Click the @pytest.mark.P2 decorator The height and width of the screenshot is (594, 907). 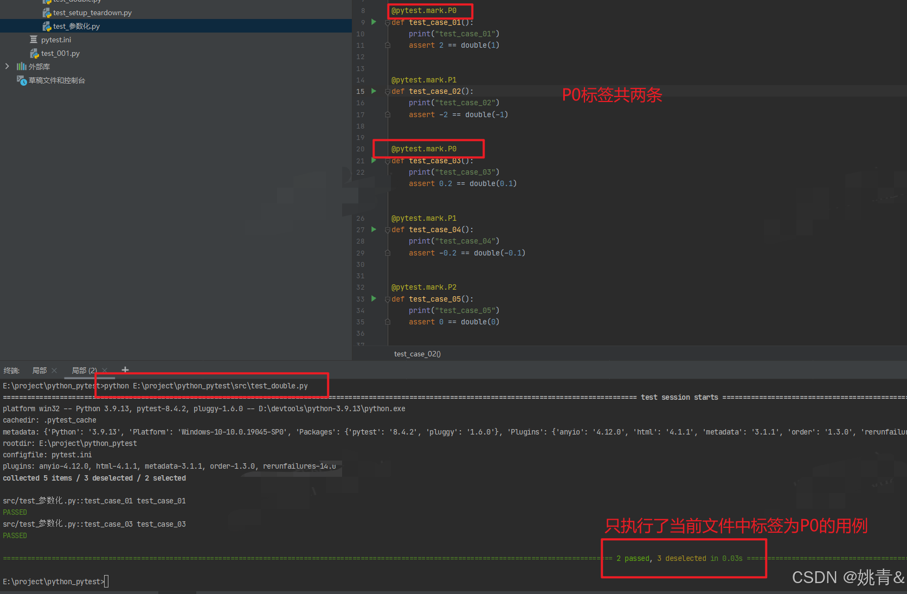pyautogui.click(x=424, y=287)
